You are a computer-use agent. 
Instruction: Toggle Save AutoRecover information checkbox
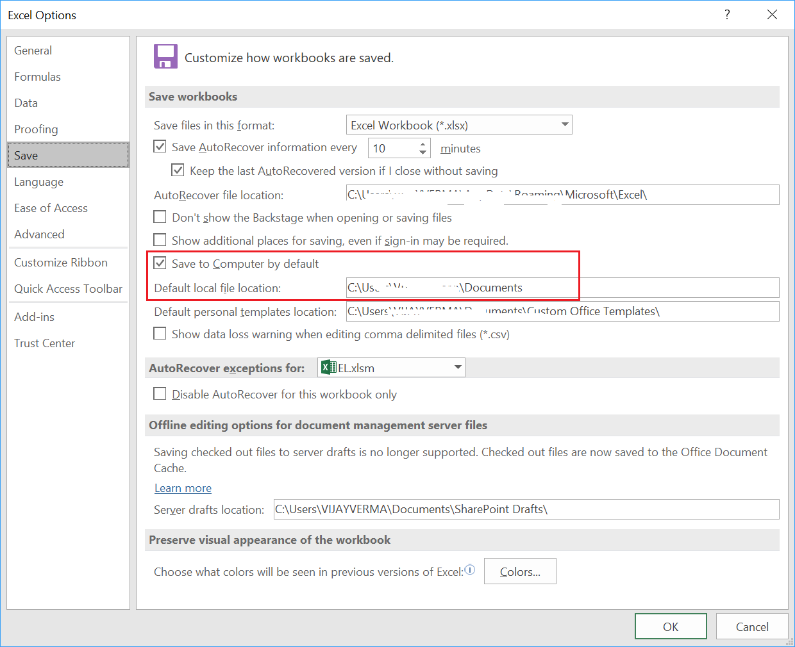click(x=160, y=147)
